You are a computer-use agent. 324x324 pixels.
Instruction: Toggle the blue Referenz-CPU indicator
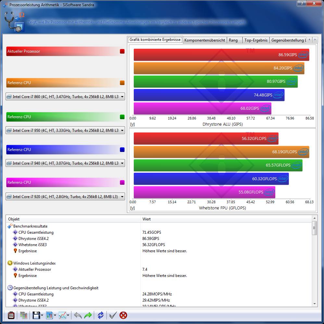(x=122, y=150)
